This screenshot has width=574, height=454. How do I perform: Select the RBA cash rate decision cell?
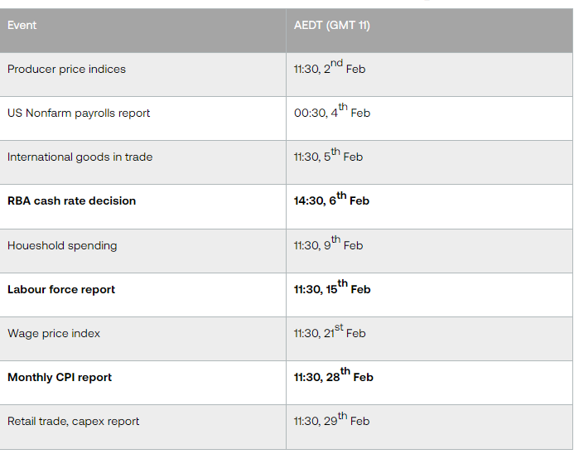[x=72, y=201]
